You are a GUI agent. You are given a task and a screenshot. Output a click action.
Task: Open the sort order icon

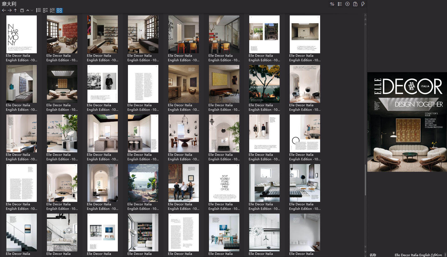pyautogui.click(x=332, y=4)
